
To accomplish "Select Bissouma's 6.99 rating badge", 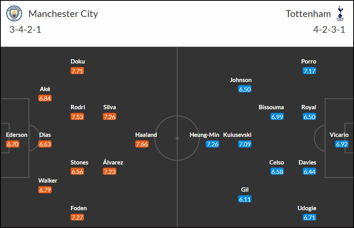I will [277, 117].
